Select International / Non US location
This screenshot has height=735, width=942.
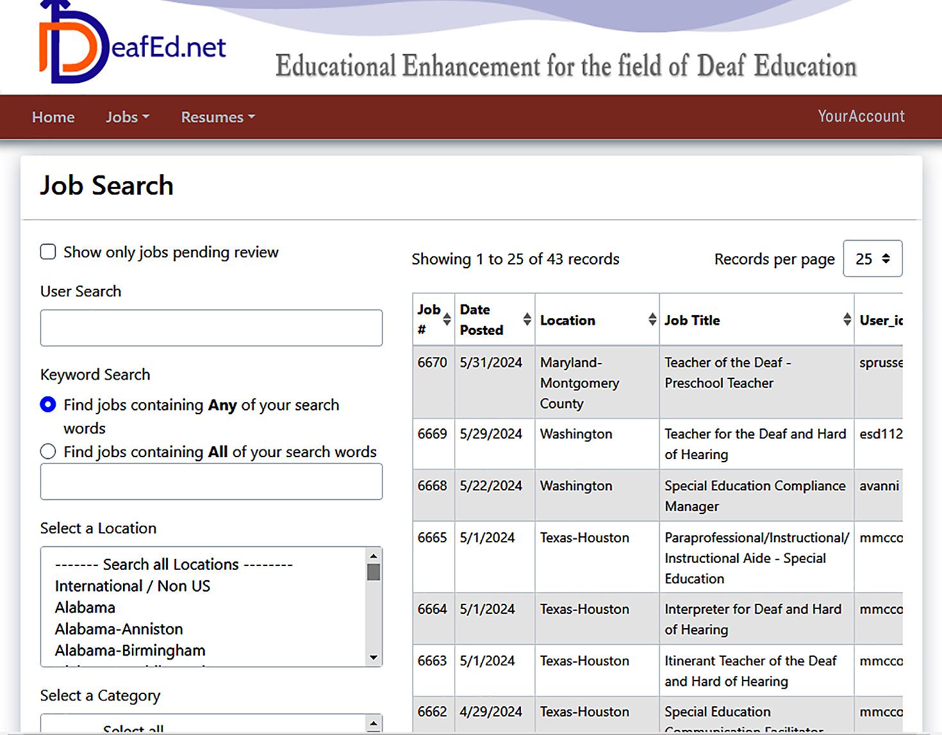(x=133, y=586)
